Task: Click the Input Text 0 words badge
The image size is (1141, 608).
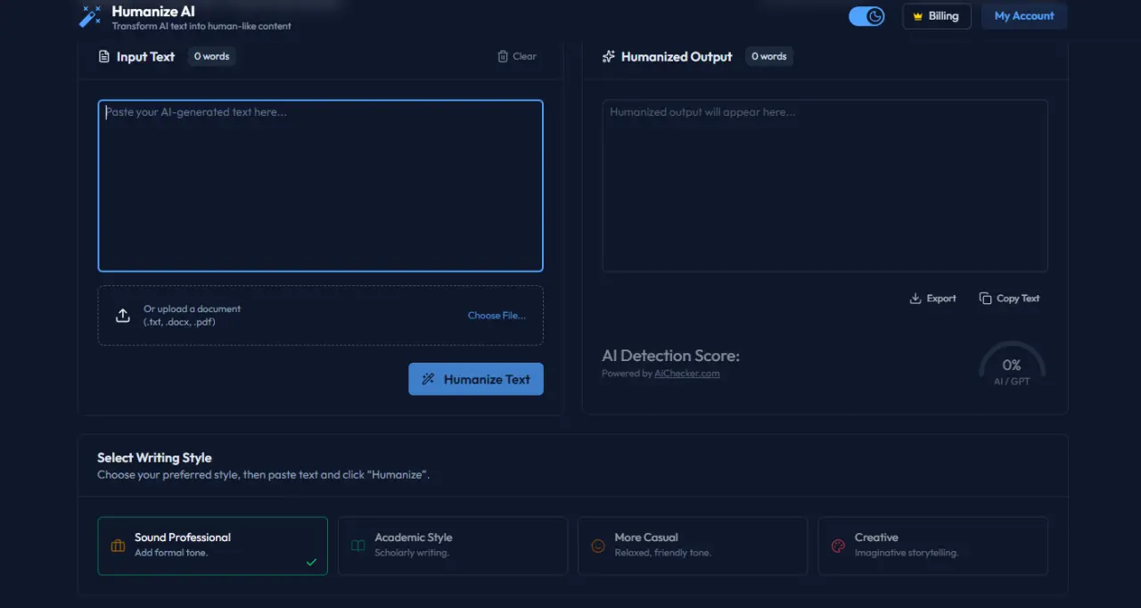Action: [211, 56]
